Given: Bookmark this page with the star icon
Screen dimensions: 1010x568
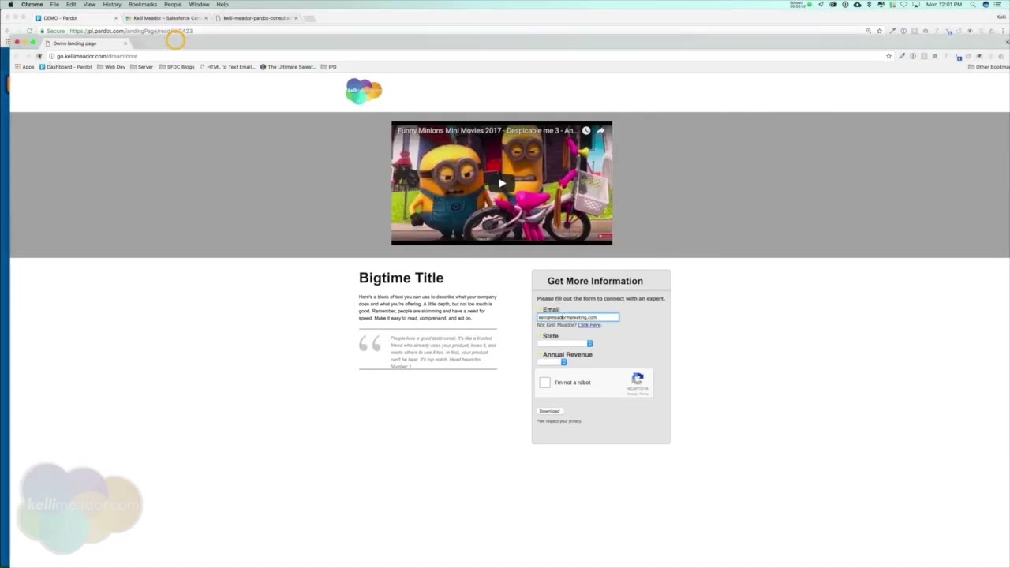Looking at the screenshot, I should click(889, 56).
